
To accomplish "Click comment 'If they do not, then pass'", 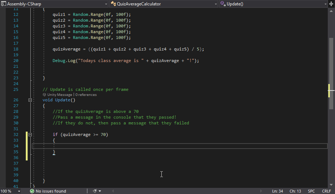I will pos(121,123).
